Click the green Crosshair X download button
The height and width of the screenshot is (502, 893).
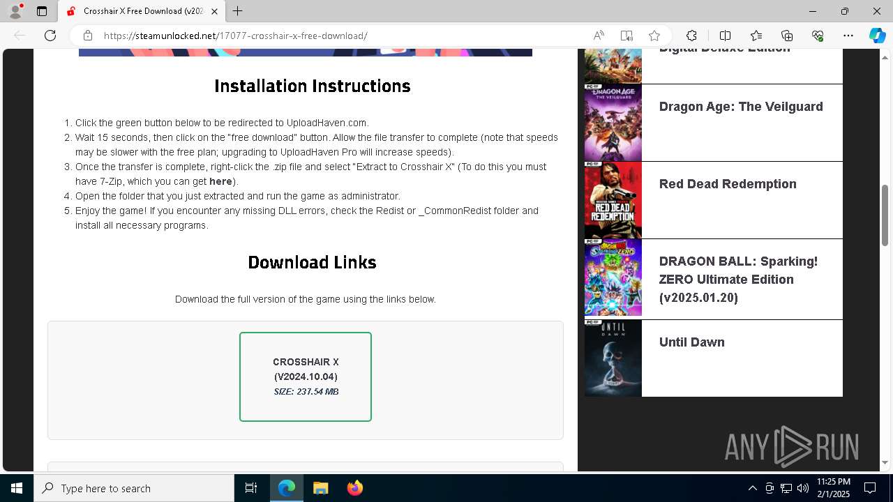pos(306,376)
